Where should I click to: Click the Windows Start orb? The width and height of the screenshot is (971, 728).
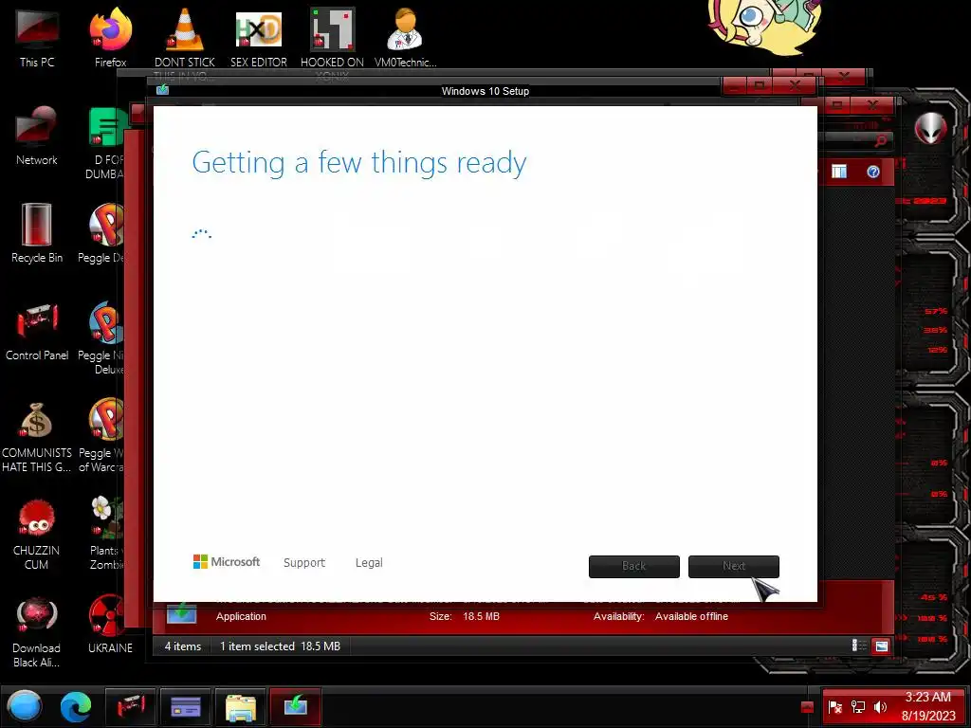[25, 706]
